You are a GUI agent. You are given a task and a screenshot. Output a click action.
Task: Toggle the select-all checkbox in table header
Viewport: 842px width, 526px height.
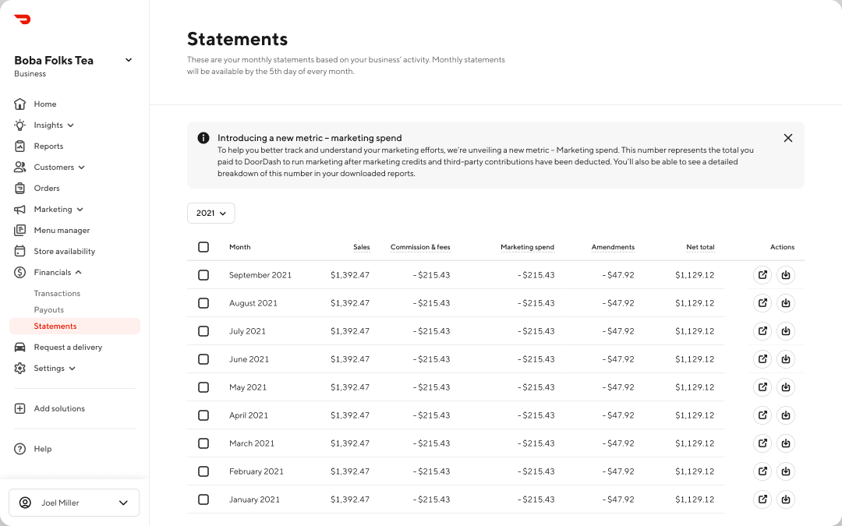coord(203,247)
